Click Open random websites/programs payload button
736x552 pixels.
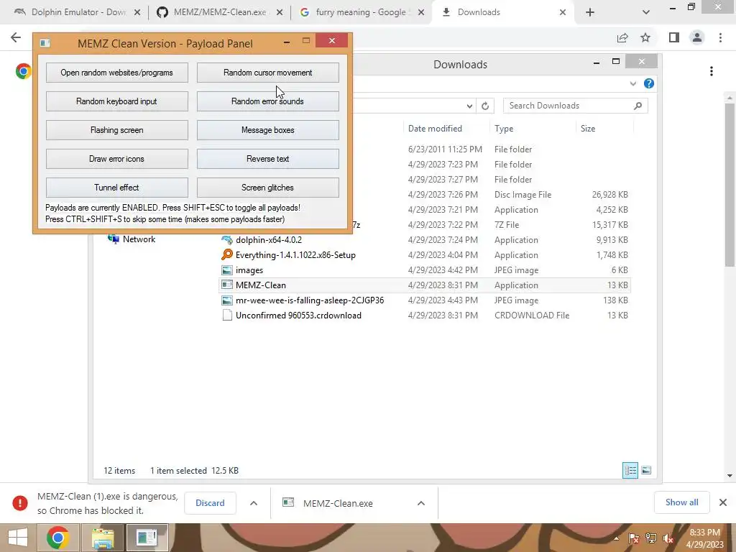[x=117, y=73]
